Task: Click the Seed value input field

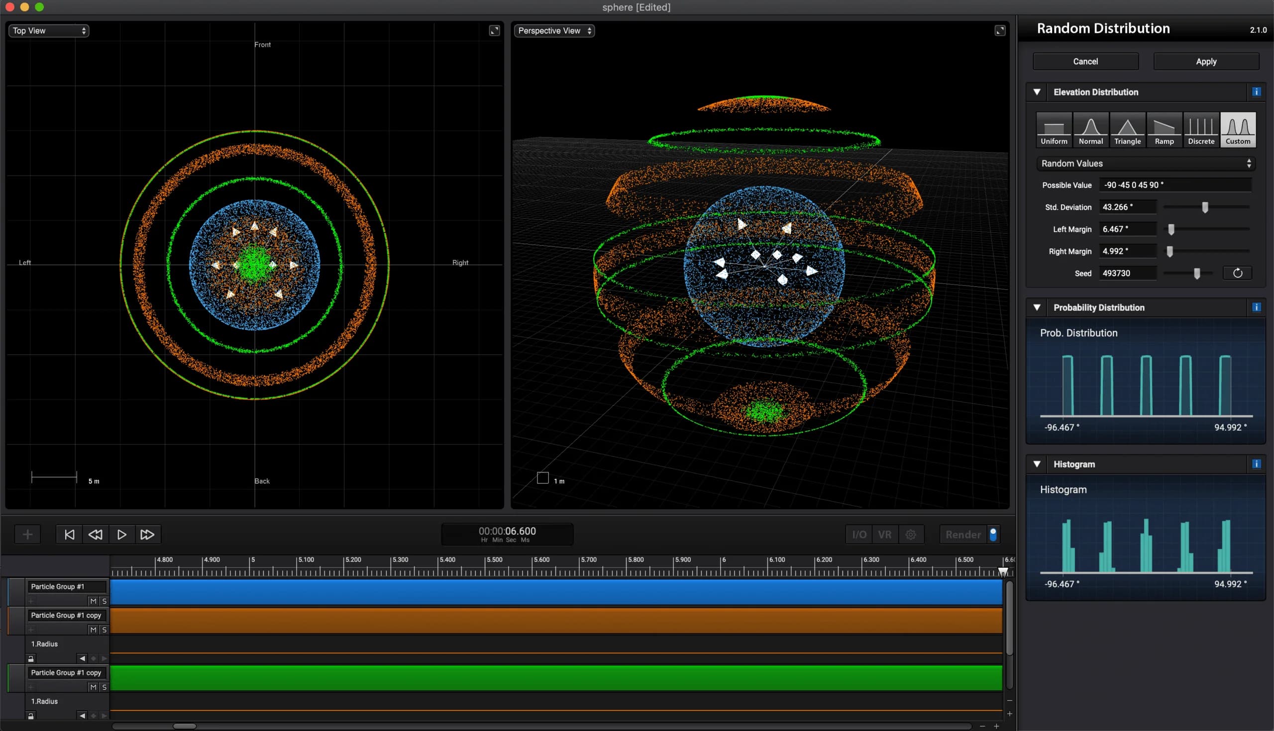Action: (x=1128, y=273)
